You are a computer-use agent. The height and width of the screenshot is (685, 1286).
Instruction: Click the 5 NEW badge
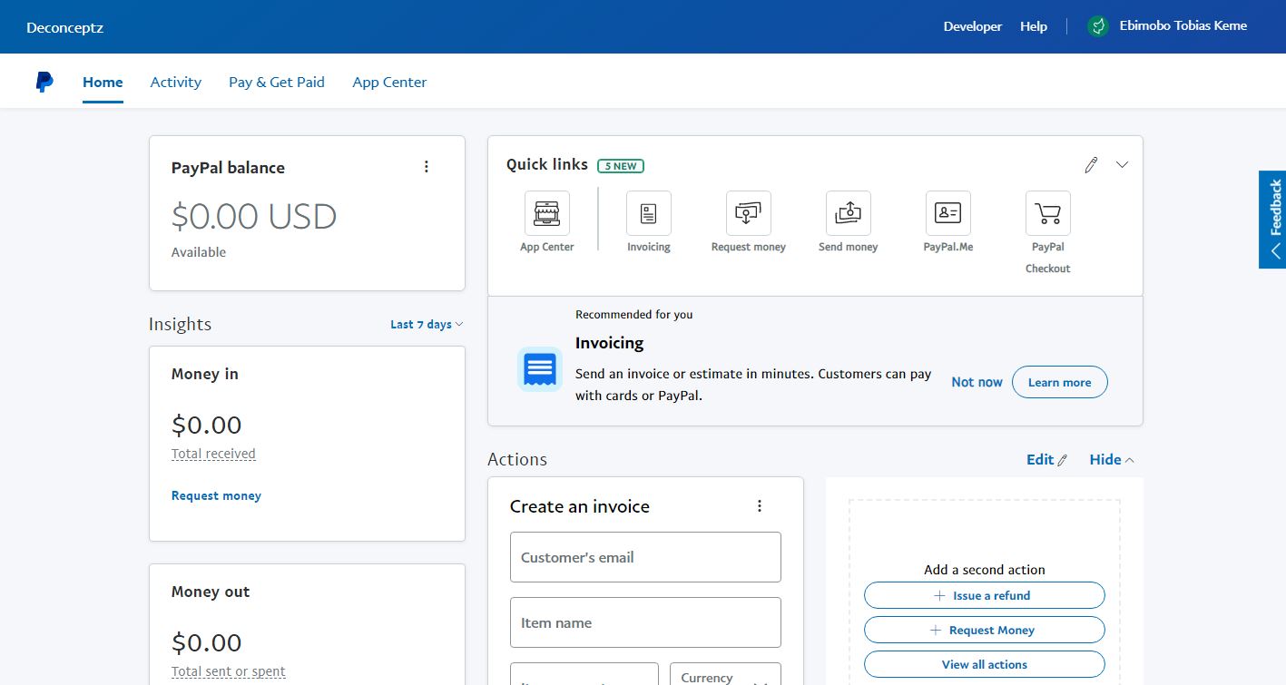621,166
